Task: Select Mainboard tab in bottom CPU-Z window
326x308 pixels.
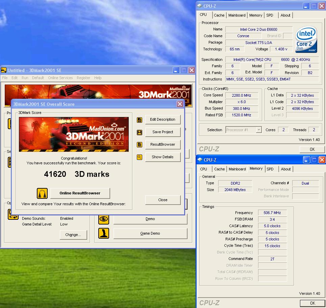Action: pos(237,169)
